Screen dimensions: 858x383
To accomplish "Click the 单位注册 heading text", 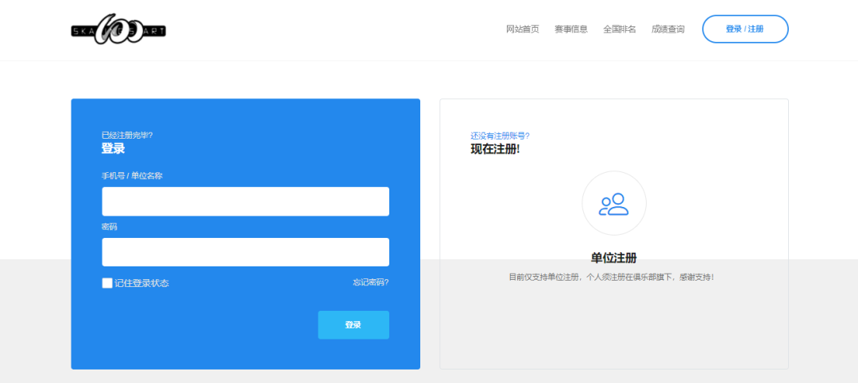I will tap(613, 258).
